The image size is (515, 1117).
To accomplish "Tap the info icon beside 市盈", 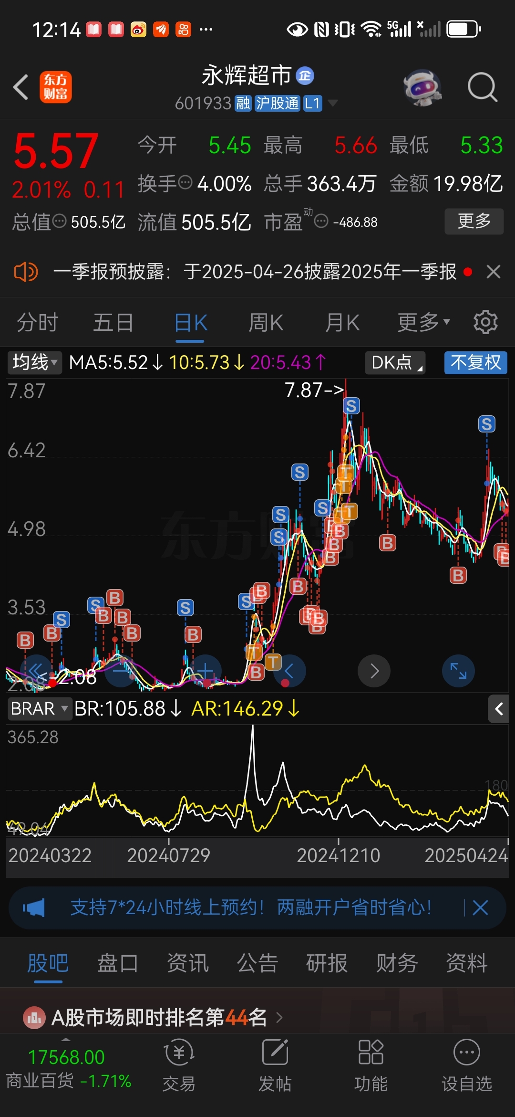I will pyautogui.click(x=321, y=221).
